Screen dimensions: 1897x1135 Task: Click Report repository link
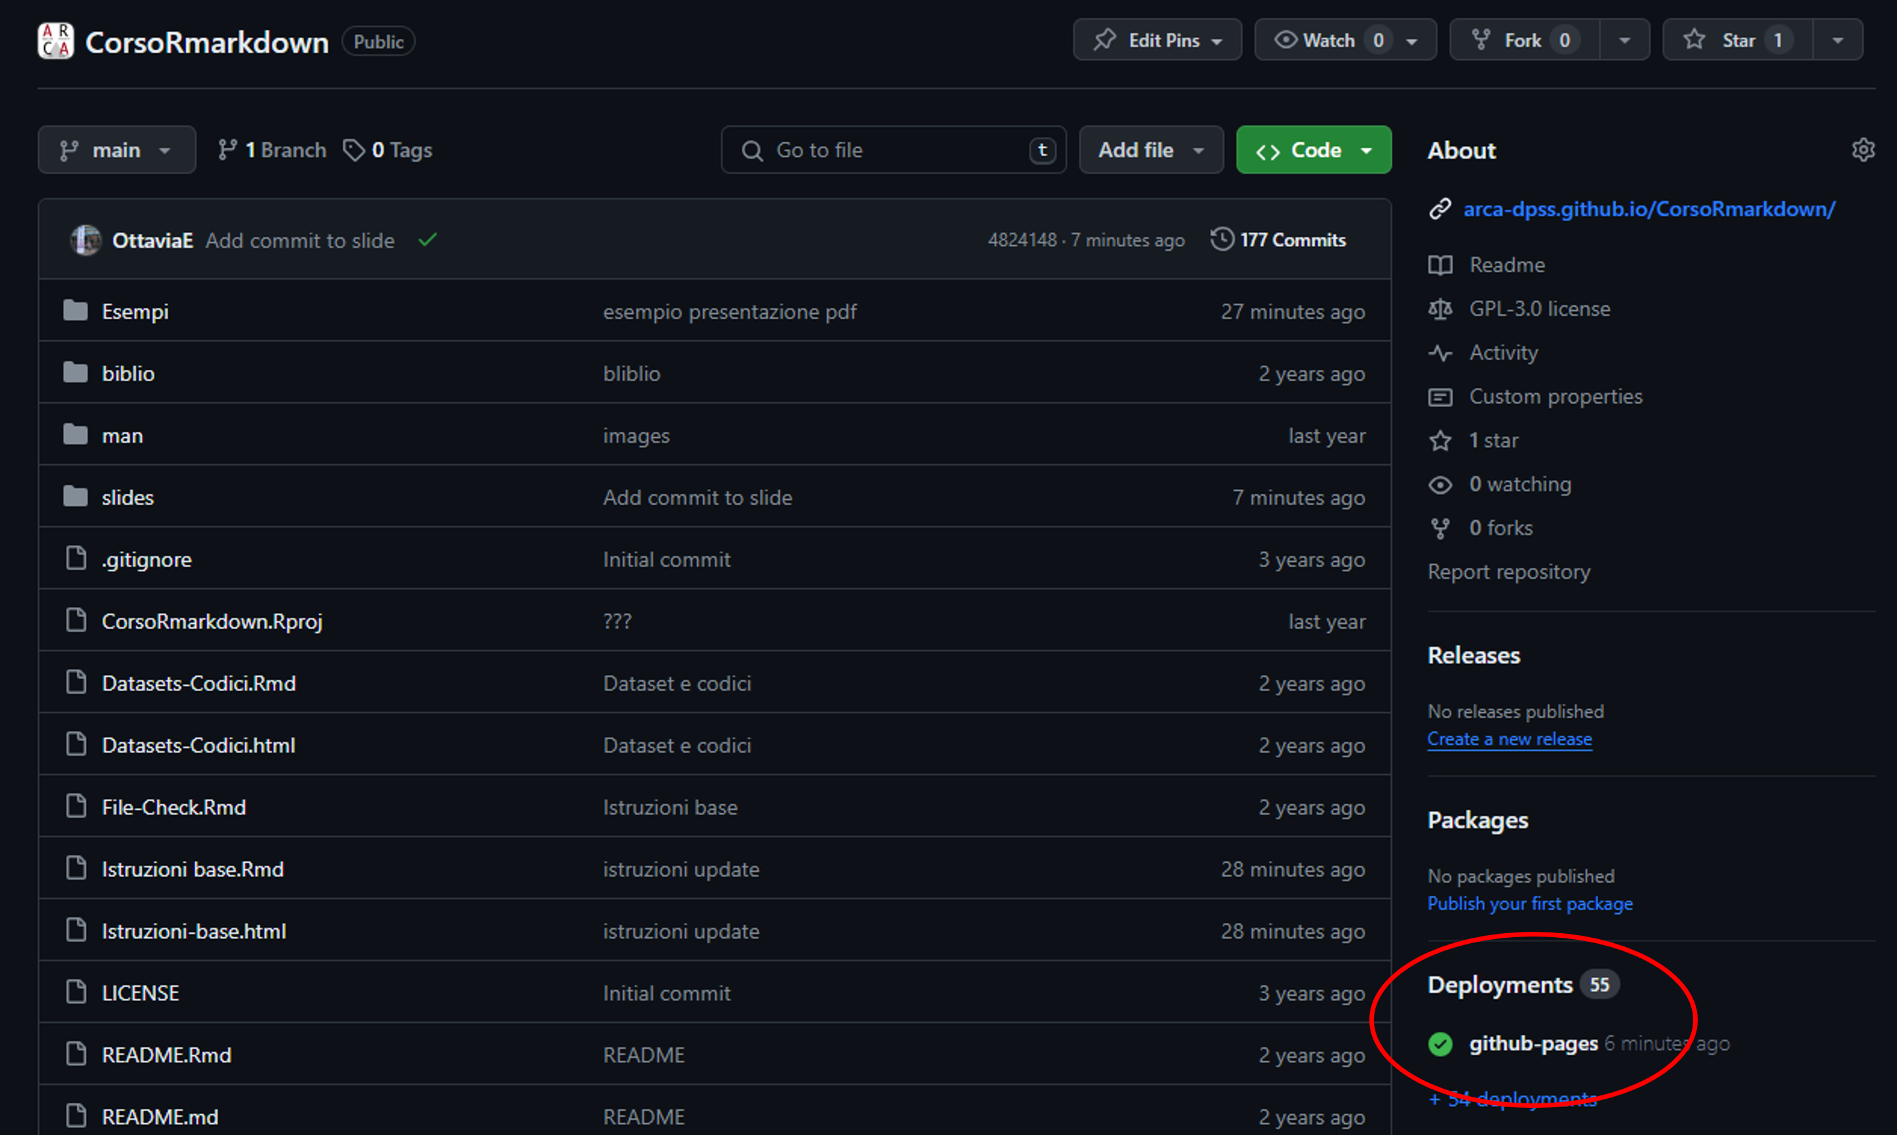pos(1508,571)
